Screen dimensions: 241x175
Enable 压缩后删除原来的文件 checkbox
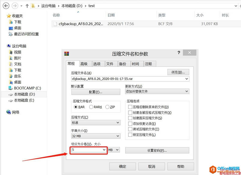pos(130,107)
